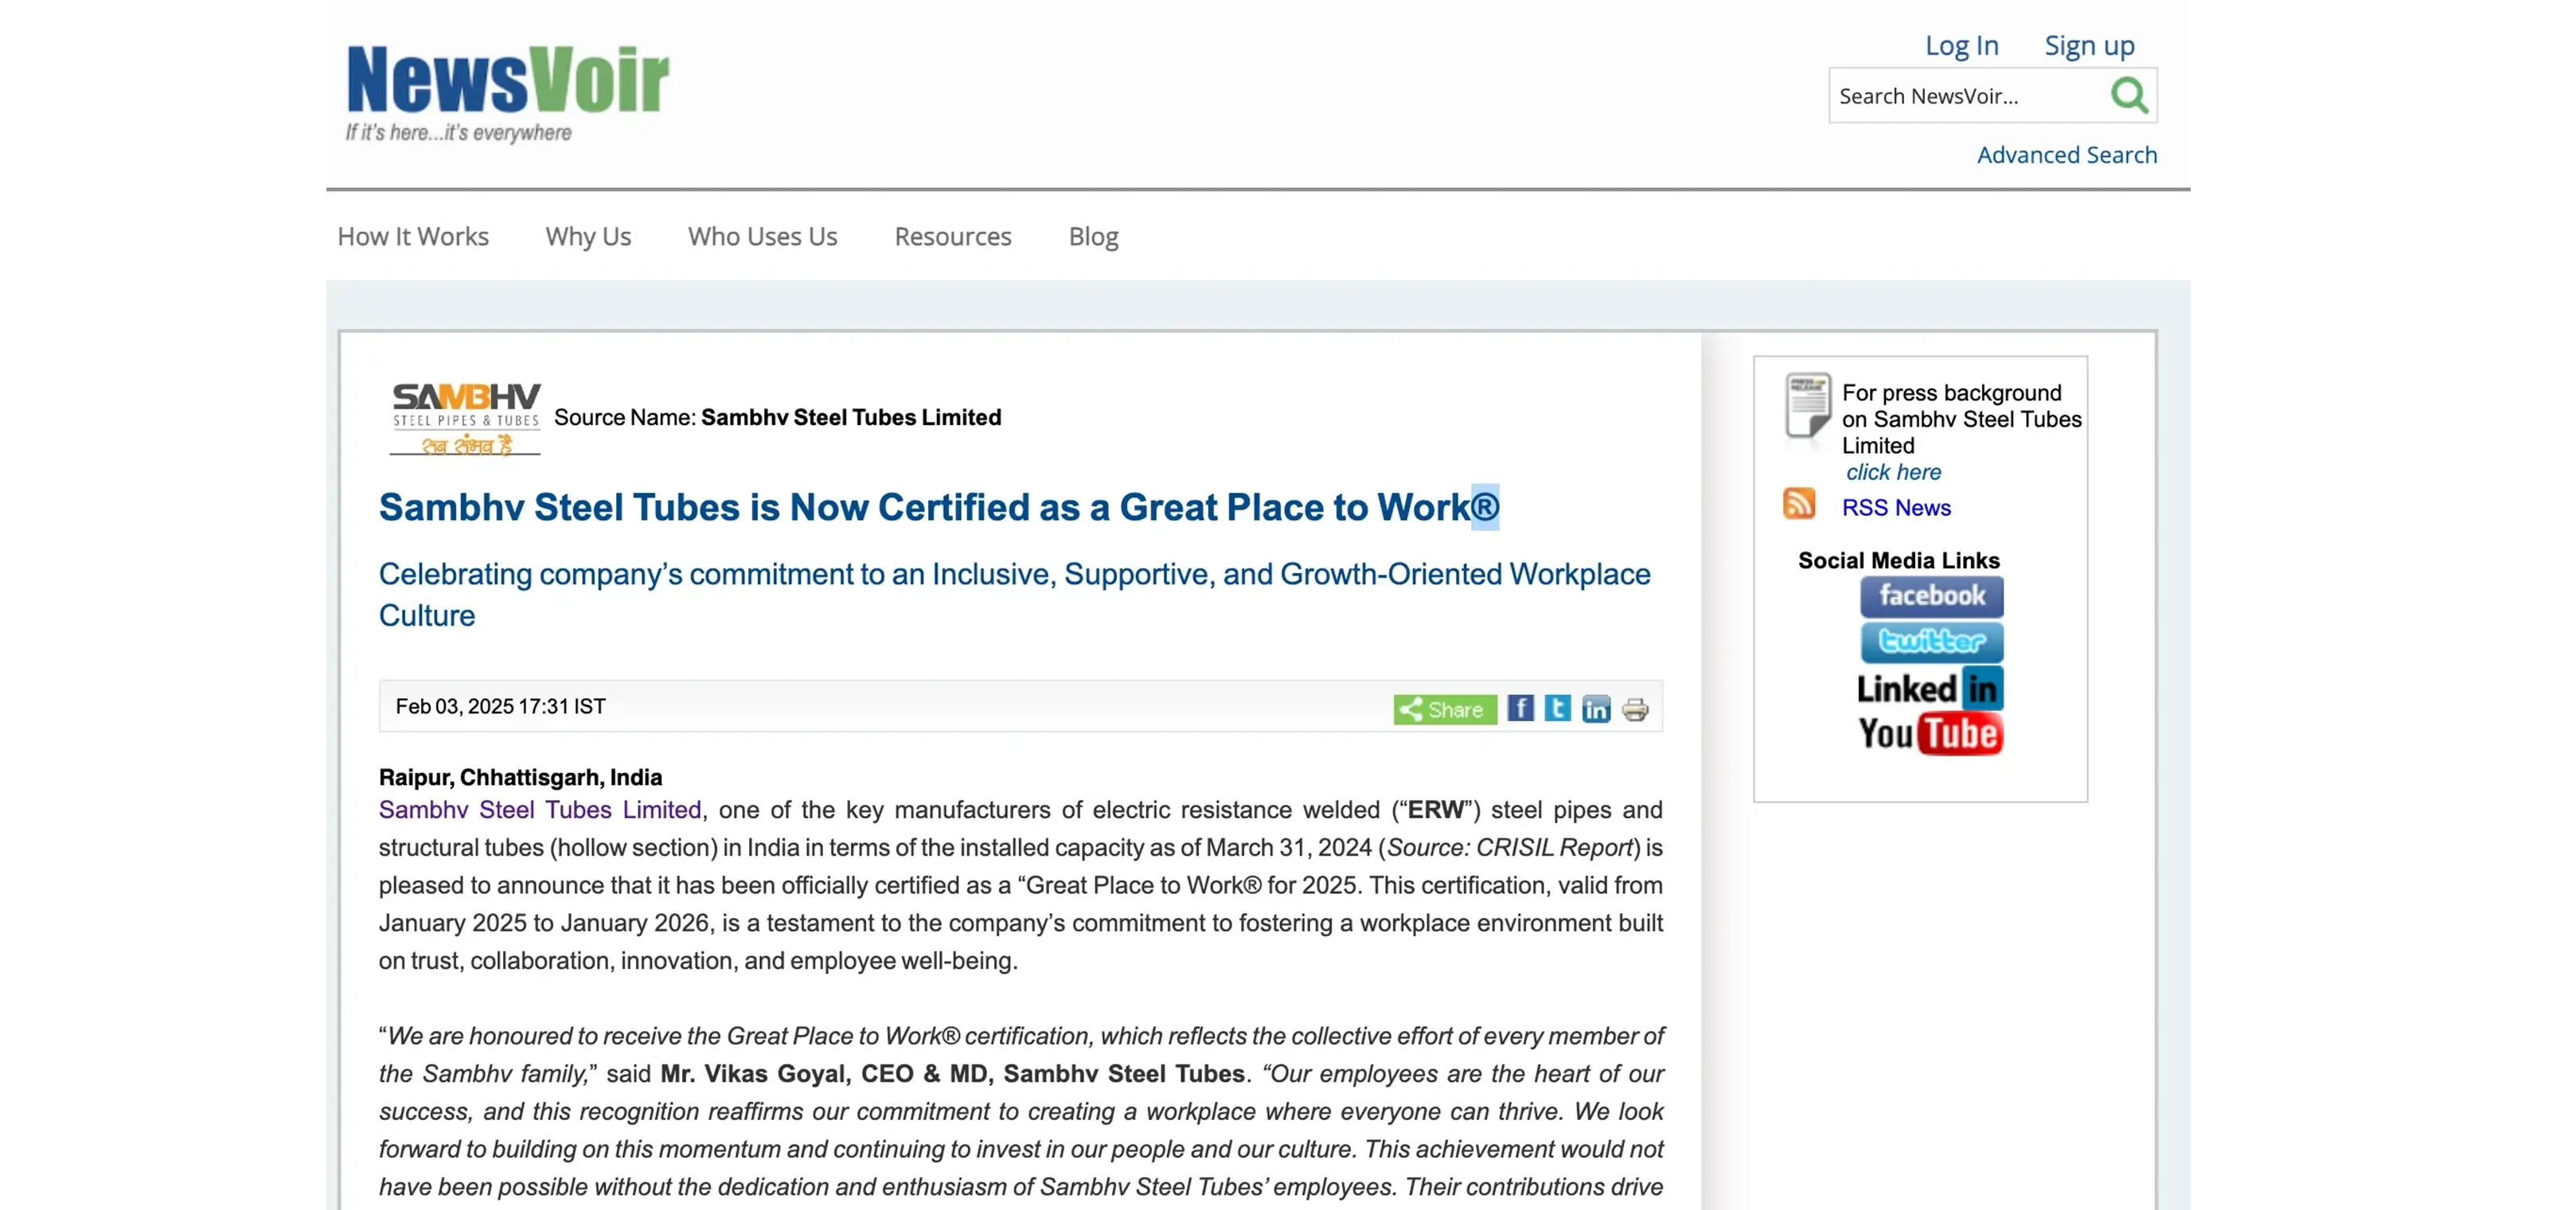Open Sambhv's Facebook page badge
Viewport: 2576px width, 1210px height.
(x=1931, y=596)
